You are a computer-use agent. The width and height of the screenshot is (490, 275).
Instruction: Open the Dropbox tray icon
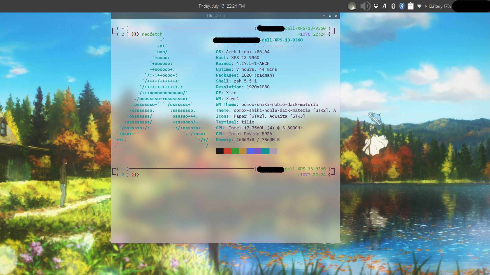click(376, 6)
